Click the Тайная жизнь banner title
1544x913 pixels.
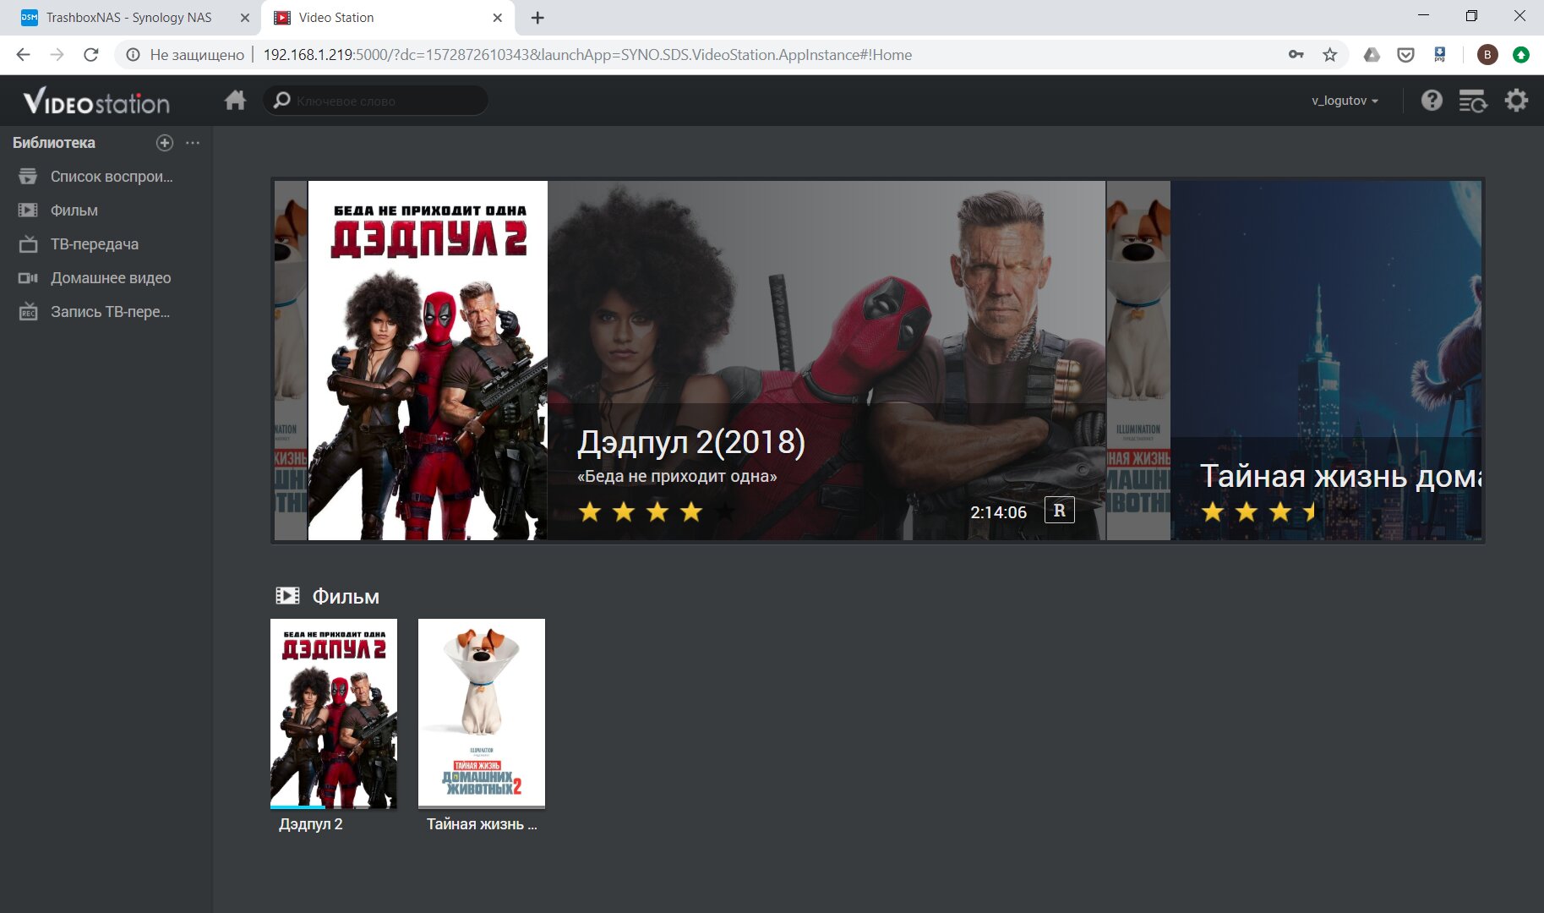point(1340,476)
